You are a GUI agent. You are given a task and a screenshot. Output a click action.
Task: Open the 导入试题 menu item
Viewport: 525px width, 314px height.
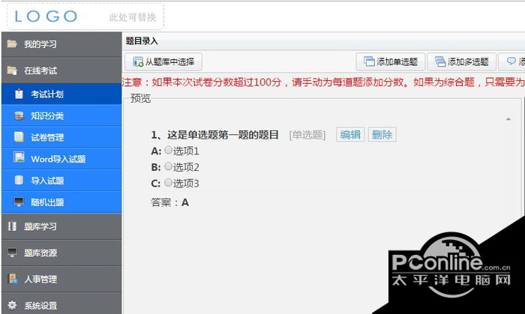61,181
